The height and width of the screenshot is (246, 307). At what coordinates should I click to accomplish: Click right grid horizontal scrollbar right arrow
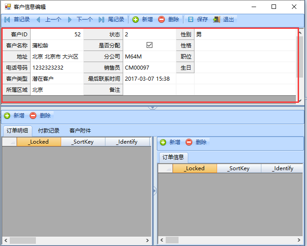[x=299, y=240]
